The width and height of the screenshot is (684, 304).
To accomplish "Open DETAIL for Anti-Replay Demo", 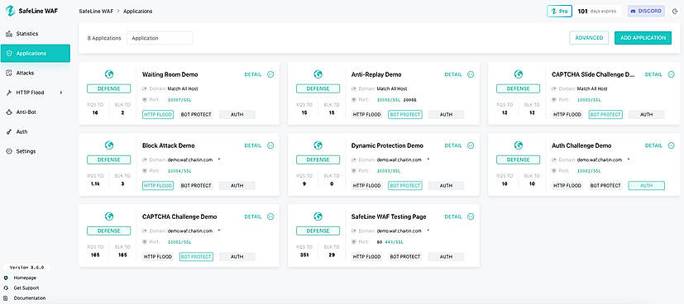I will click(452, 74).
